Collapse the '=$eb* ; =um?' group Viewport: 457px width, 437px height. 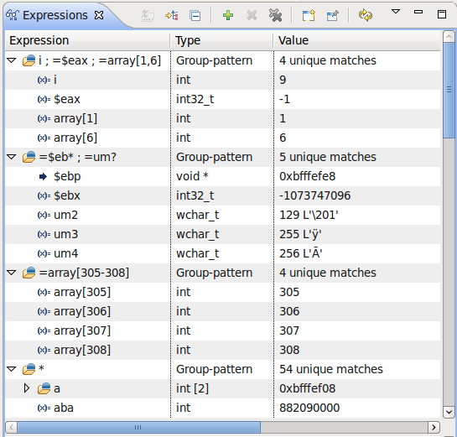point(12,157)
